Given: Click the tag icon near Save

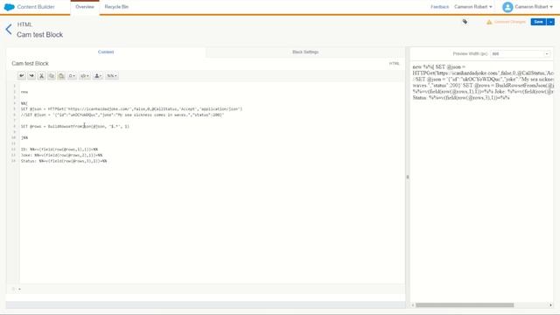Looking at the screenshot, I should (465, 22).
